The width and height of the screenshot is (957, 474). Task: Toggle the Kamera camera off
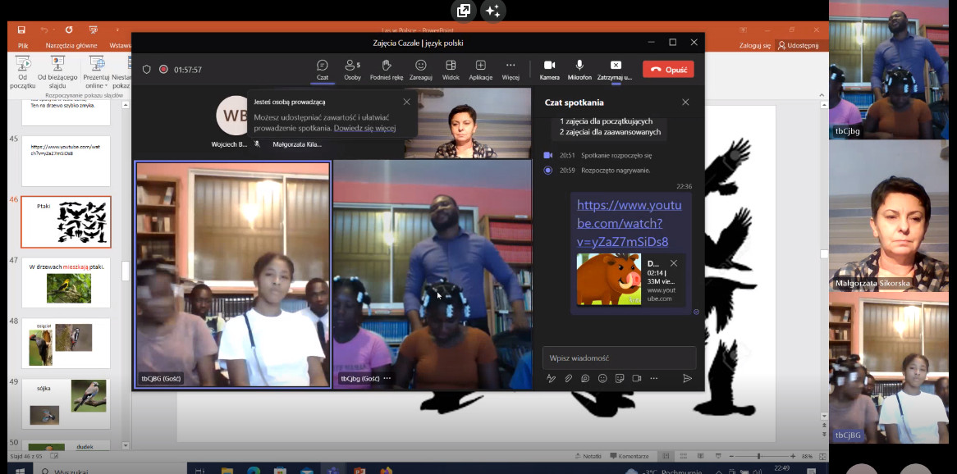point(549,69)
